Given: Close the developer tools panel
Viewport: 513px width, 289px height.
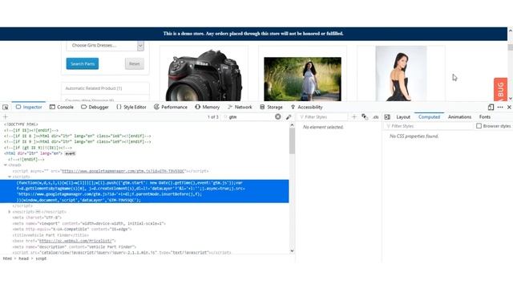Looking at the screenshot, I should point(509,107).
